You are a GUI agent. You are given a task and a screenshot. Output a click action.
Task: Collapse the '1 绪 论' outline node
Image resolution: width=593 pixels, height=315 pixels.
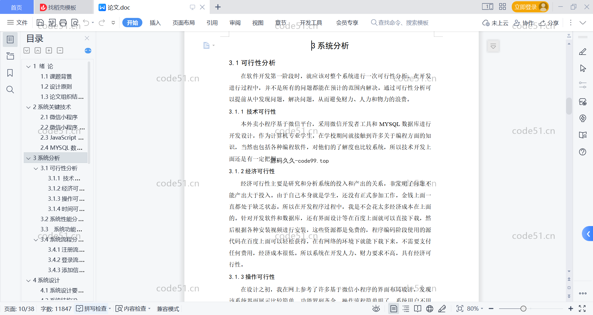coord(28,66)
